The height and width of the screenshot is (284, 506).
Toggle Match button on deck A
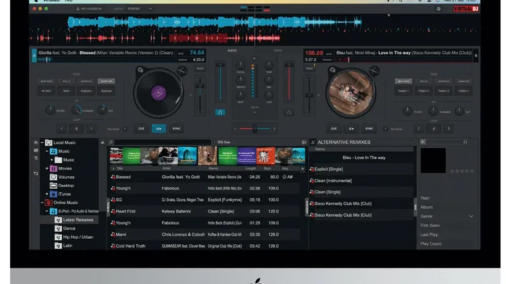click(x=200, y=68)
